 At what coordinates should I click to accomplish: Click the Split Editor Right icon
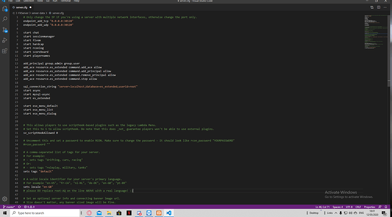[x=378, y=7]
